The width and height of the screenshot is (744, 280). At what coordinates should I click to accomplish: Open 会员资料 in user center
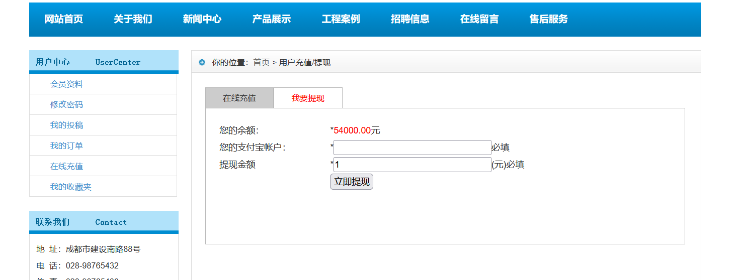pos(66,84)
